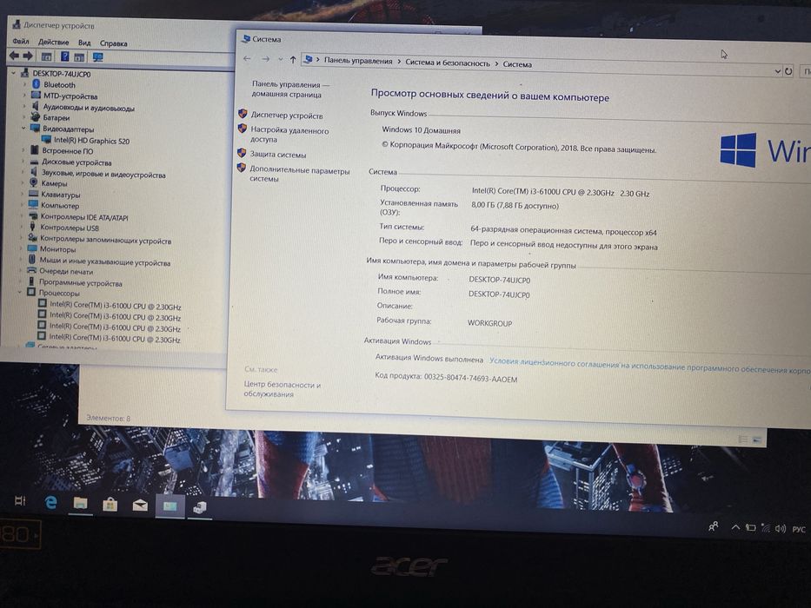Select Контроллеры USB category
This screenshot has width=811, height=608.
coord(70,228)
